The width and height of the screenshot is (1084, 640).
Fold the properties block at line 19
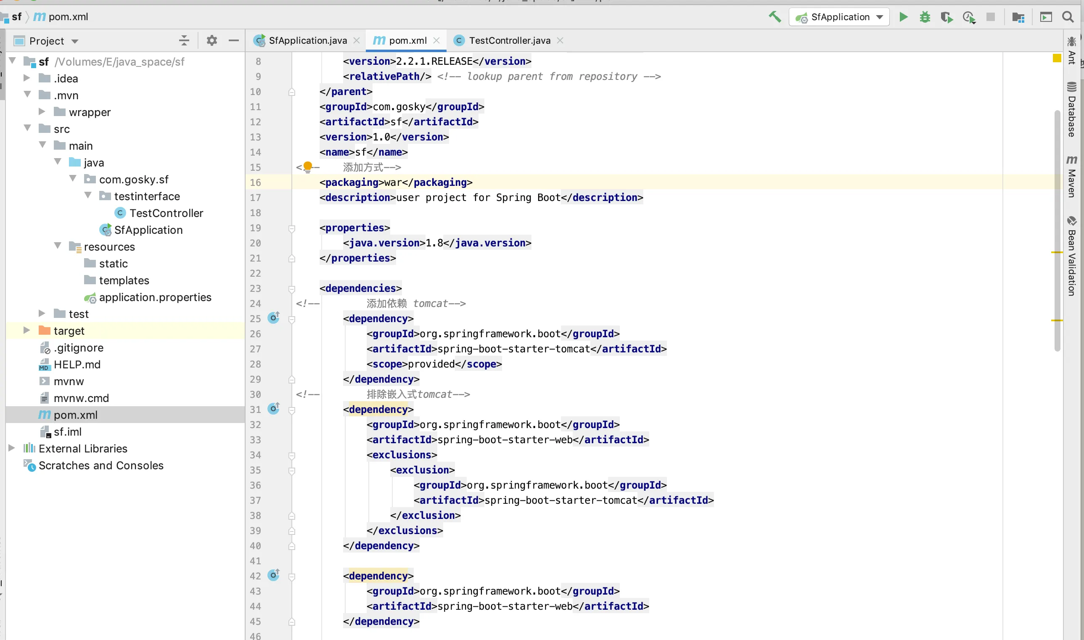pyautogui.click(x=292, y=228)
